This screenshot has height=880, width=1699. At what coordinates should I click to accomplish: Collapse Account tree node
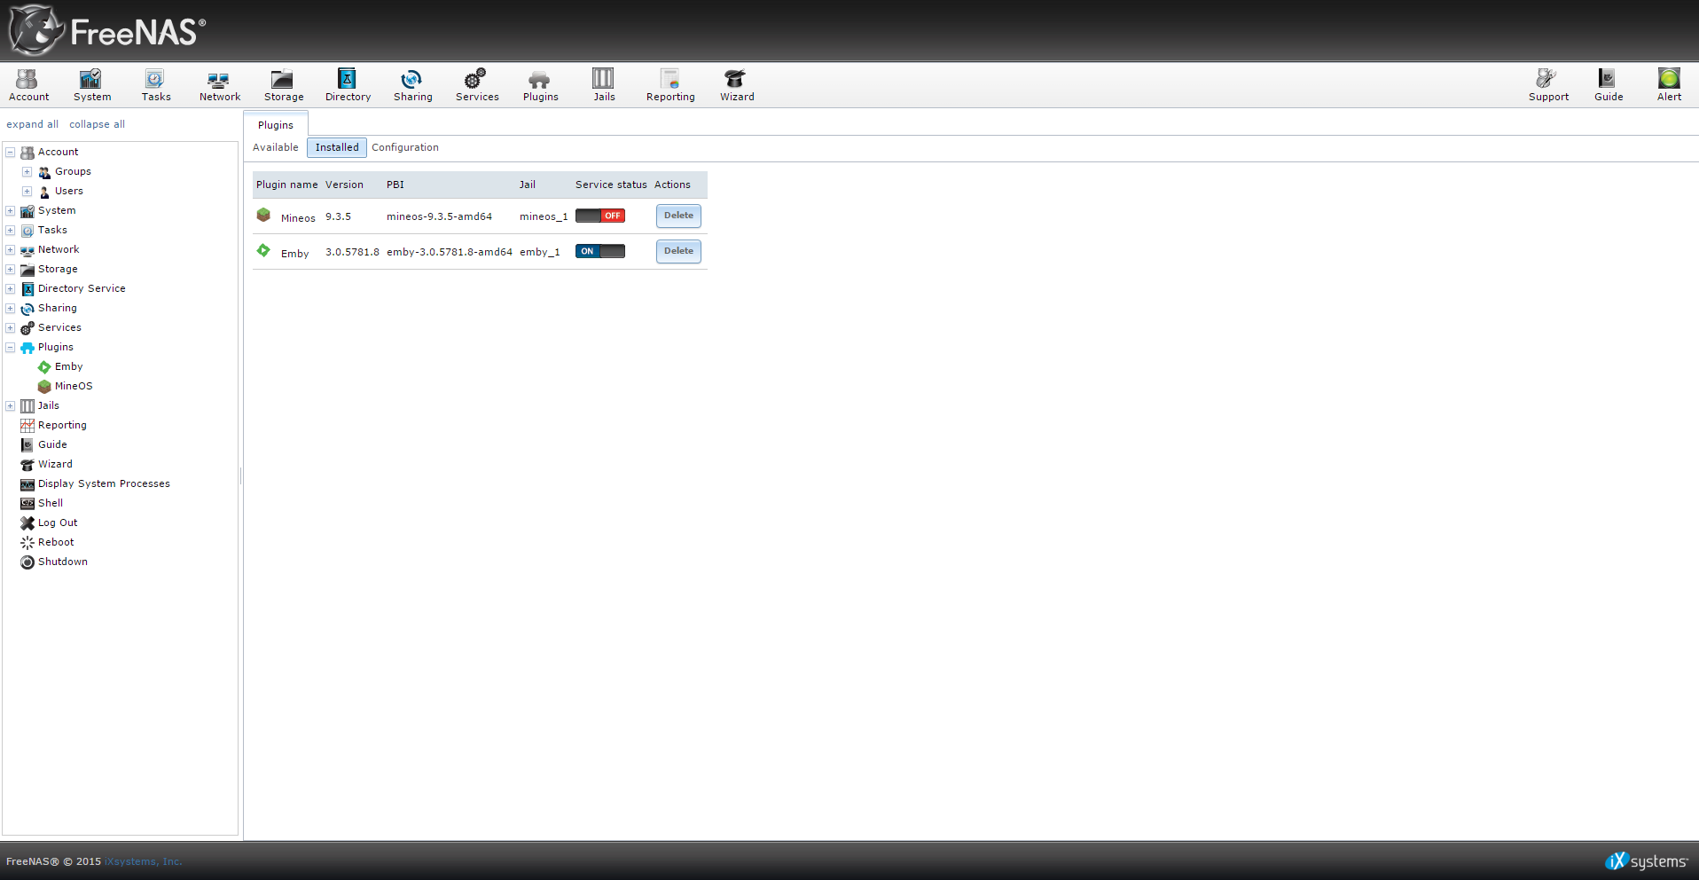[x=11, y=153]
